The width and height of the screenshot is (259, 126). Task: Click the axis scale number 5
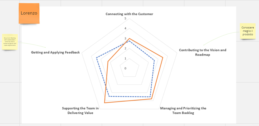pos(125,18)
